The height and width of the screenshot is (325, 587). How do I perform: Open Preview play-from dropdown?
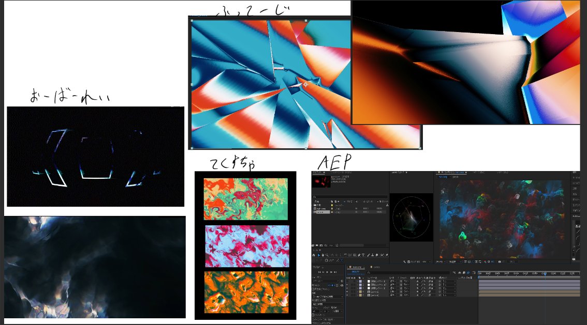[x=328, y=304]
